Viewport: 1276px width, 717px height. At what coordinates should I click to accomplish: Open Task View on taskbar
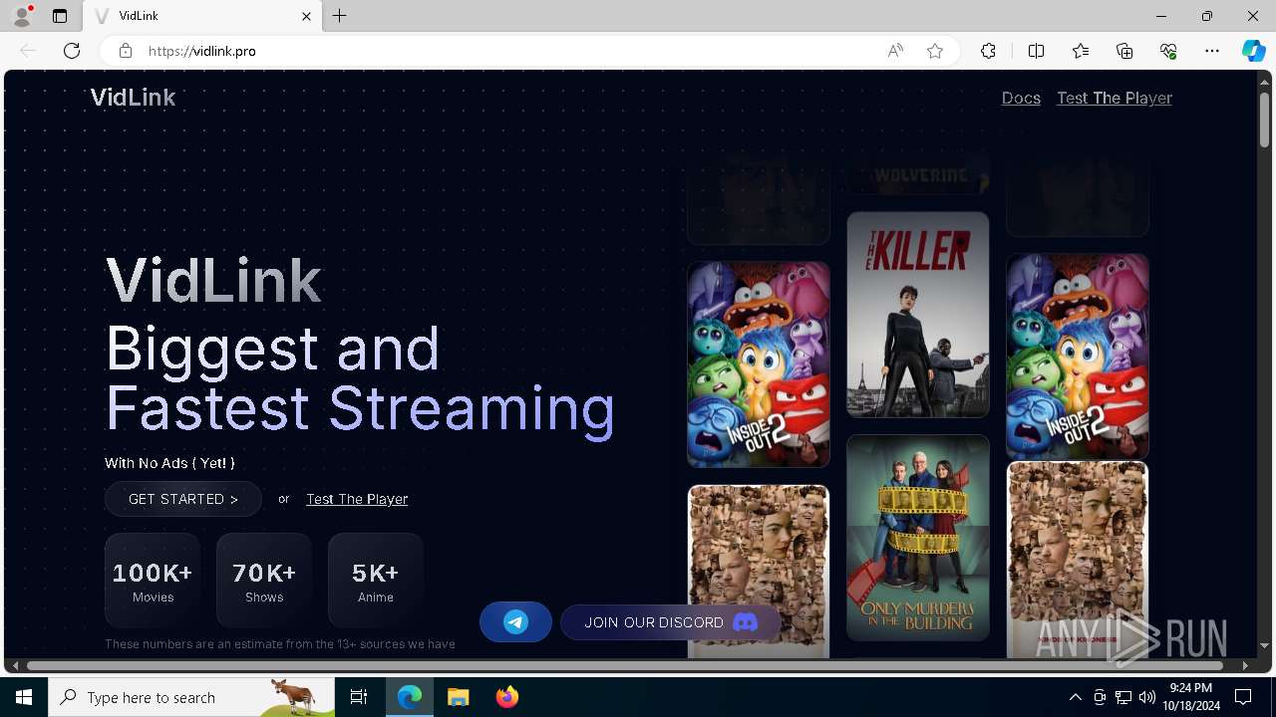point(359,697)
